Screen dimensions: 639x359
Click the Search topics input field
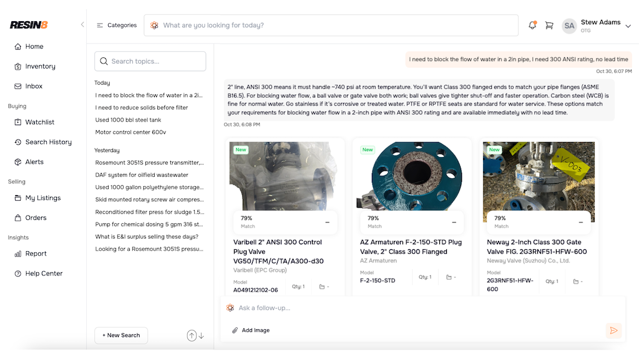point(150,61)
